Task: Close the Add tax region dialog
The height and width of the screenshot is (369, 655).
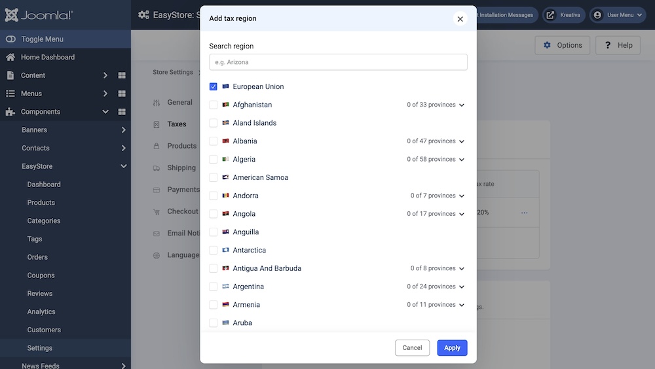Action: pyautogui.click(x=460, y=19)
